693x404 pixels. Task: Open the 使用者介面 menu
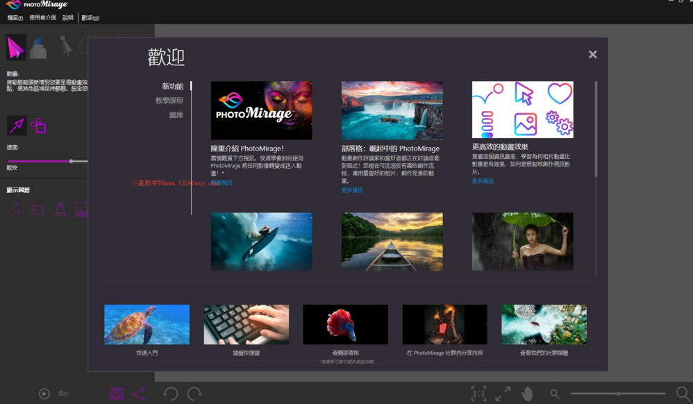42,17
